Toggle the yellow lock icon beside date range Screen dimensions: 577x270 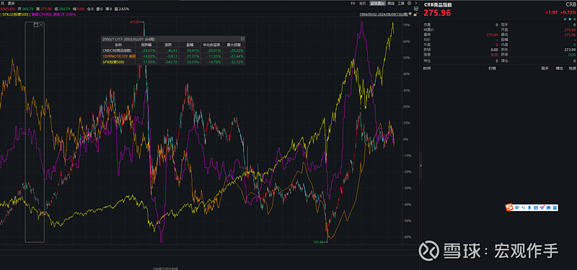tap(415, 14)
